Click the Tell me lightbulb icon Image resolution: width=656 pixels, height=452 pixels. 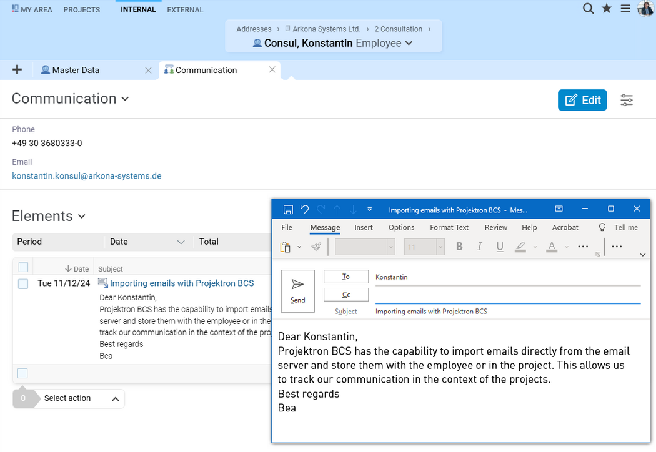pyautogui.click(x=602, y=227)
